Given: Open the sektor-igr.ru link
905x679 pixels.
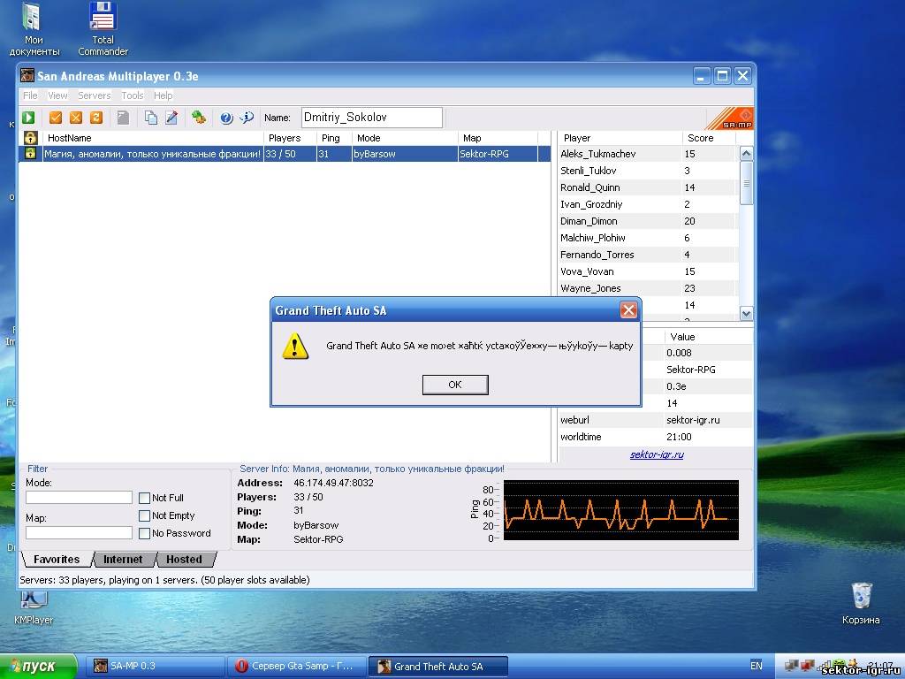Looking at the screenshot, I should tap(657, 455).
